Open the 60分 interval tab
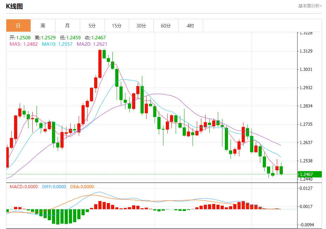 click(166, 26)
